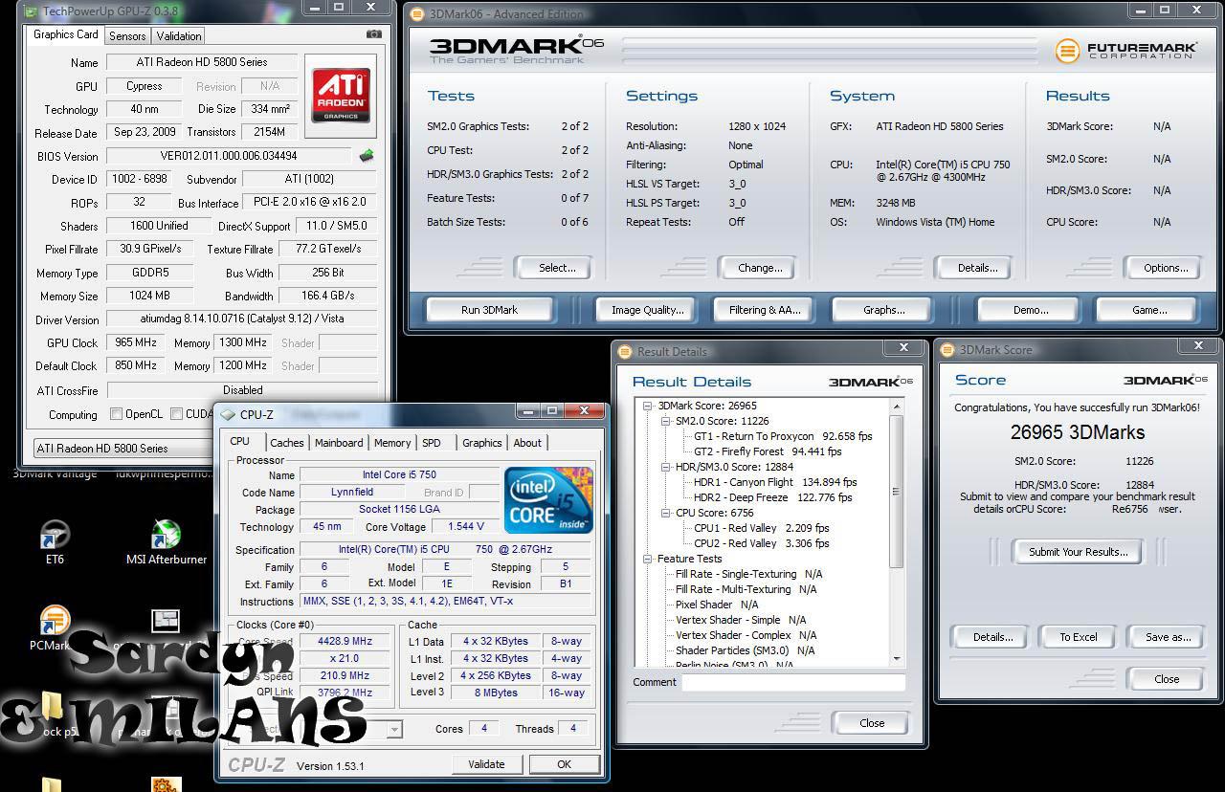Open the CPU-Z core selection dropdown
This screenshot has height=792, width=1225.
(394, 729)
